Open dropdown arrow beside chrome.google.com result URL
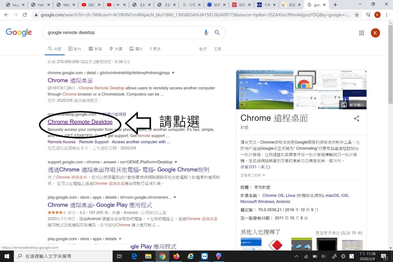Screen dimensions: 393x262 click(x=173, y=73)
